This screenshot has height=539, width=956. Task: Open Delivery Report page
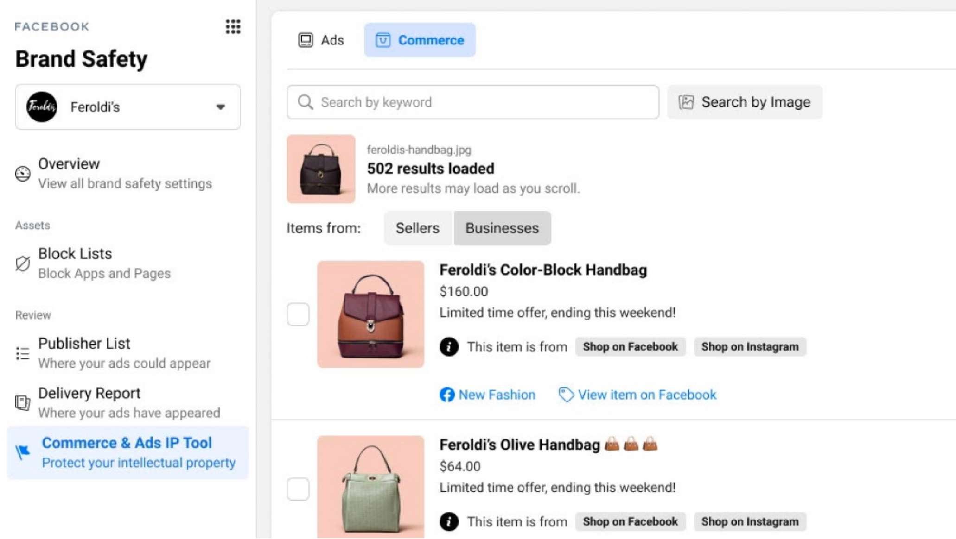[129, 402]
